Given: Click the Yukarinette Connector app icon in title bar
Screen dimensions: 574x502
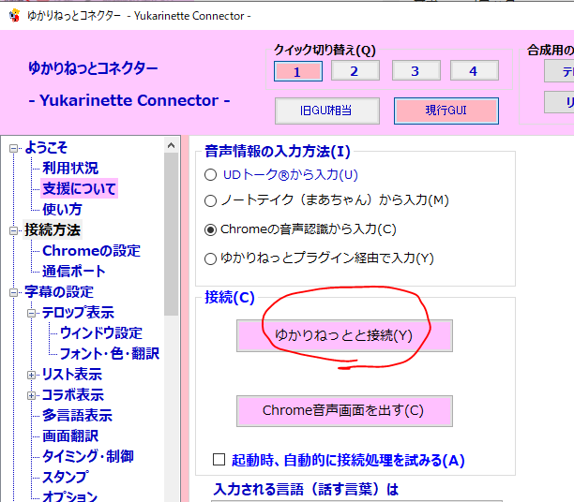Looking at the screenshot, I should pos(14,16).
